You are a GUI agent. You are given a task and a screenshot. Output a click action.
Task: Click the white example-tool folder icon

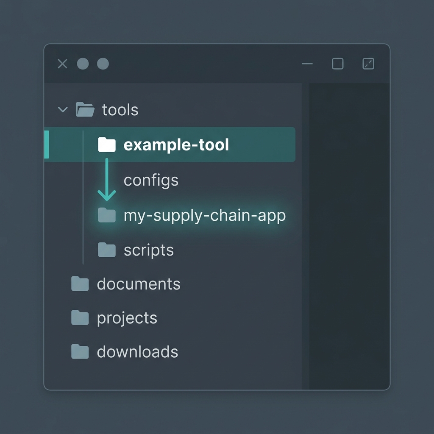107,145
